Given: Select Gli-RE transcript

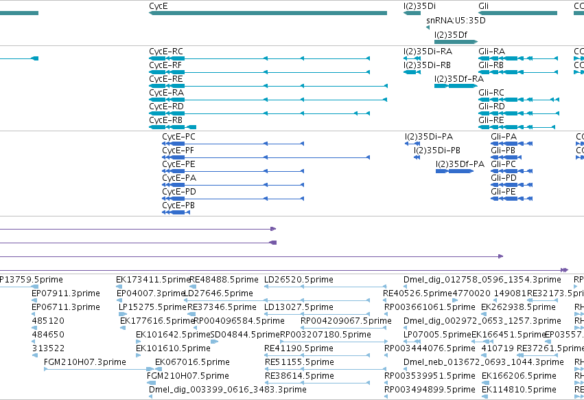Looking at the screenshot, I should coord(517,127).
